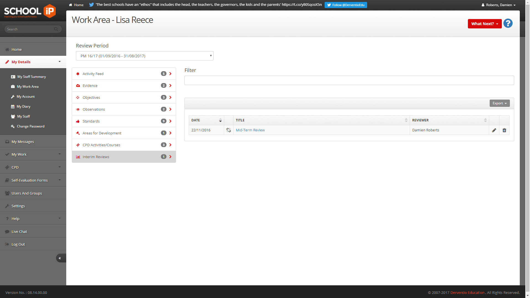Viewport: 530px width, 298px height.
Task: Start a Live Chat from the sidebar
Action: coord(33,232)
